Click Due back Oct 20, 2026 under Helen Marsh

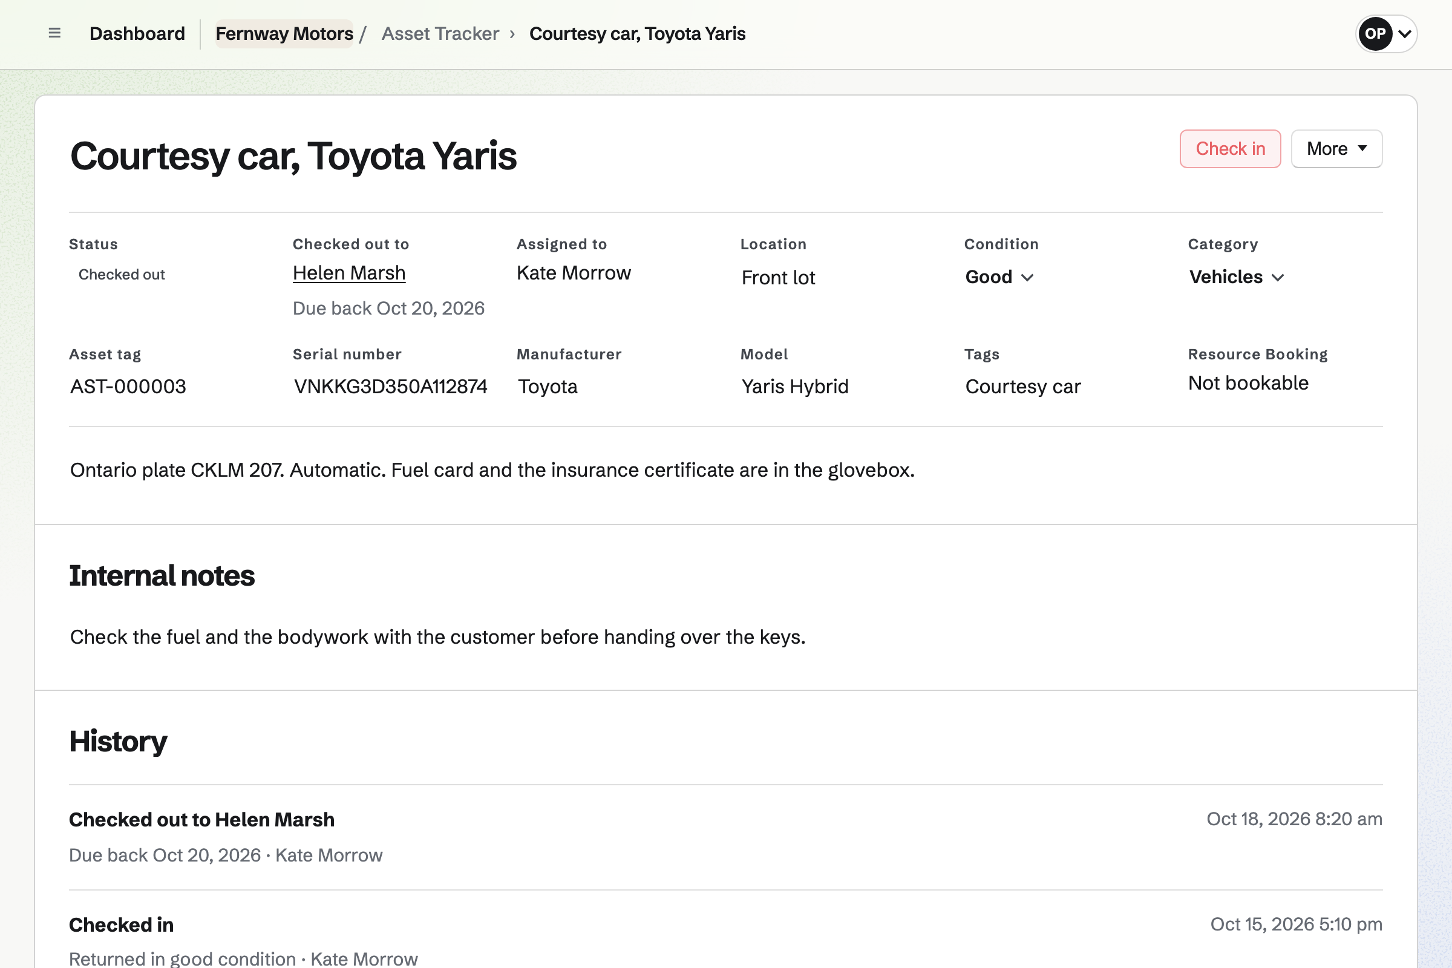point(388,308)
